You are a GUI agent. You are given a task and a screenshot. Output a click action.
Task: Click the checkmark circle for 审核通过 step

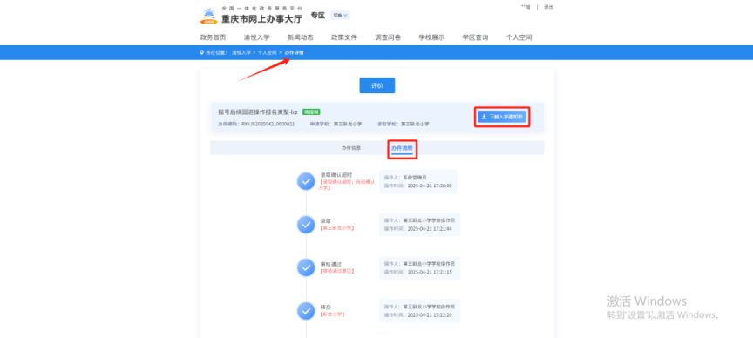click(306, 267)
